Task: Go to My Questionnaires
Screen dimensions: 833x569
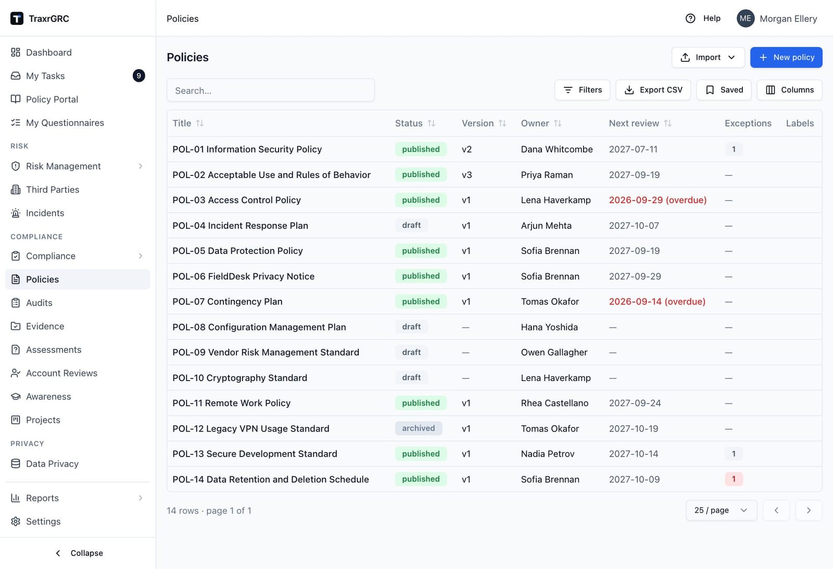Action: click(78, 122)
